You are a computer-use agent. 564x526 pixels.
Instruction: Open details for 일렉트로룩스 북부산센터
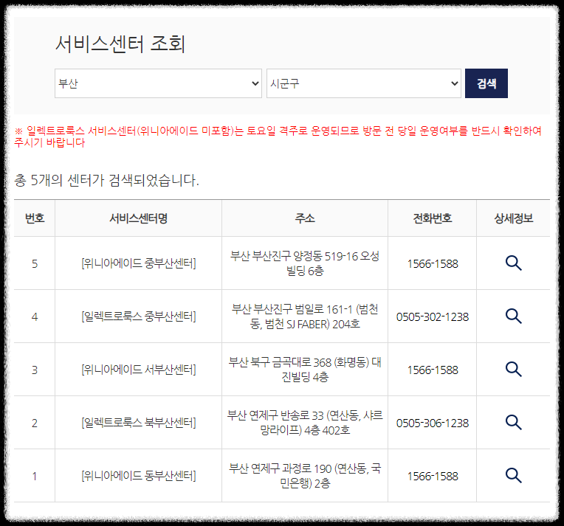pos(513,423)
